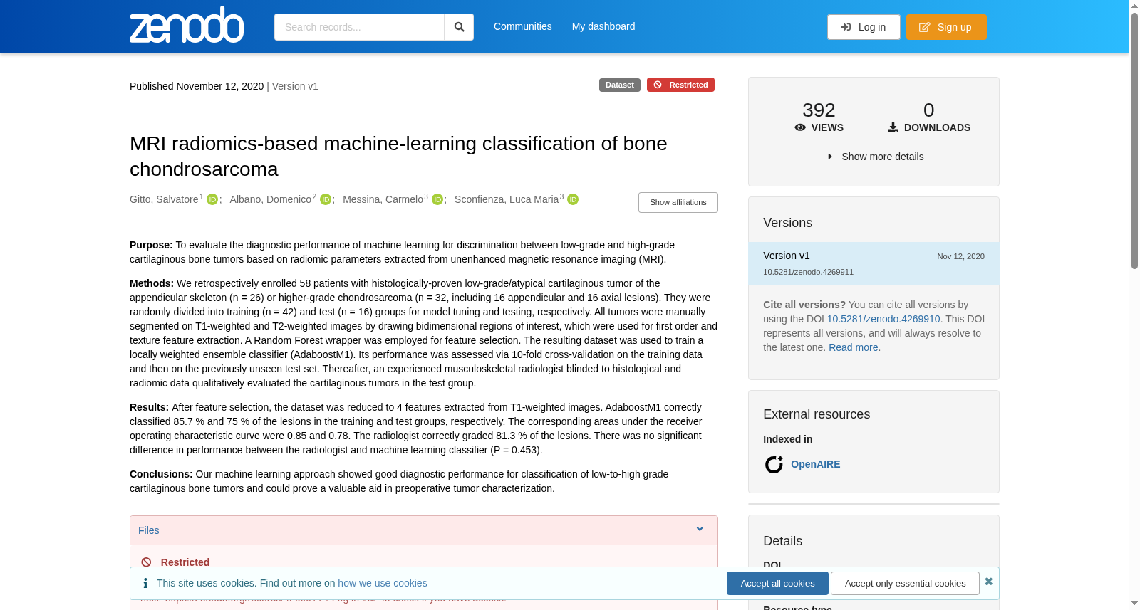Screen dimensions: 1140x610
Task: Open the Communities menu item
Action: tap(523, 26)
